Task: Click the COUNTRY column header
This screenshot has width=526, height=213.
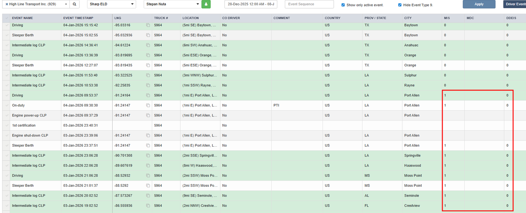Action: pos(342,18)
